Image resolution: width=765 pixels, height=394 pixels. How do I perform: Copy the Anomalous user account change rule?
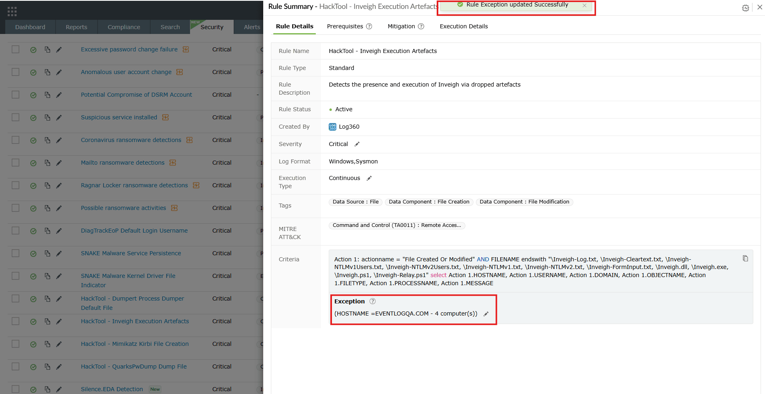(x=47, y=72)
